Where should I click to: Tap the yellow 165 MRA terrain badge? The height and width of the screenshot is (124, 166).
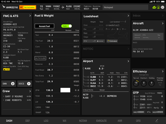6,69
